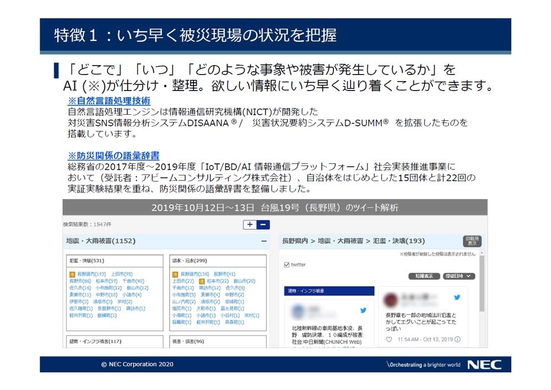Select 高森町(1) link
The image size is (551, 390).
[x=234, y=322]
